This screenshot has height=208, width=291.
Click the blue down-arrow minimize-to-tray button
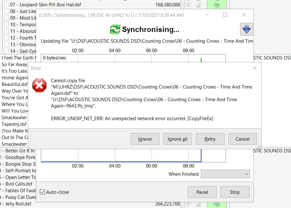coord(246,29)
